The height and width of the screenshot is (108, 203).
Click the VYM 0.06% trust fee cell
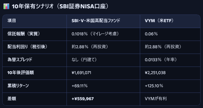click(151, 34)
